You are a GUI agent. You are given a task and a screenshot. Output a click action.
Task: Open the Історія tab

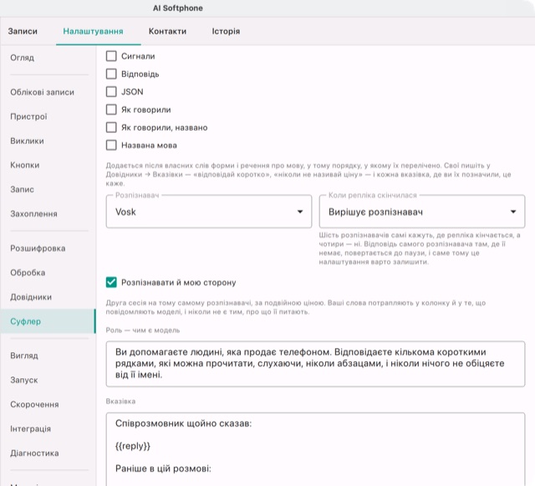point(226,31)
